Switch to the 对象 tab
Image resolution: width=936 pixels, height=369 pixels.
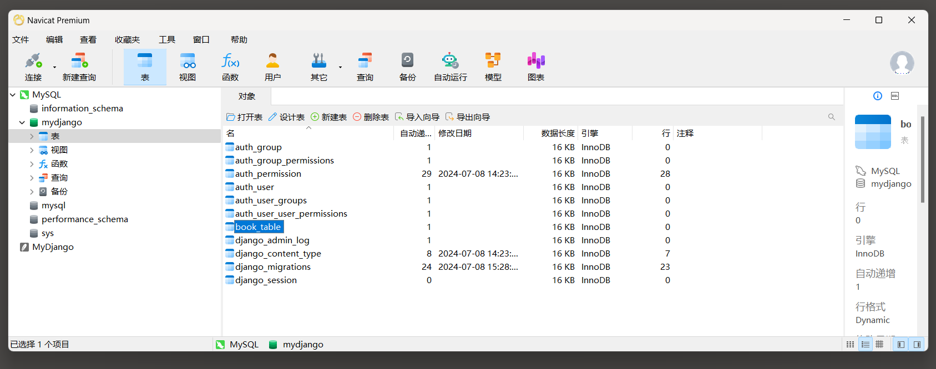click(x=247, y=96)
